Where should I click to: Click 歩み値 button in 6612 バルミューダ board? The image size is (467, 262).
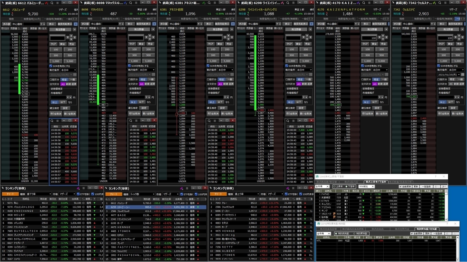6,24
